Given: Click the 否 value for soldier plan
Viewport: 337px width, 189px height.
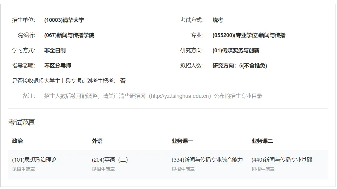Looking at the screenshot, I should 123,81.
